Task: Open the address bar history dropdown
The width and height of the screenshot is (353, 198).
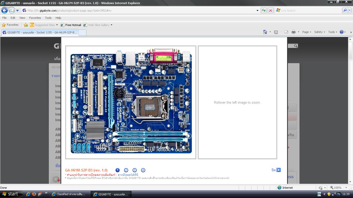Action: coord(257,11)
